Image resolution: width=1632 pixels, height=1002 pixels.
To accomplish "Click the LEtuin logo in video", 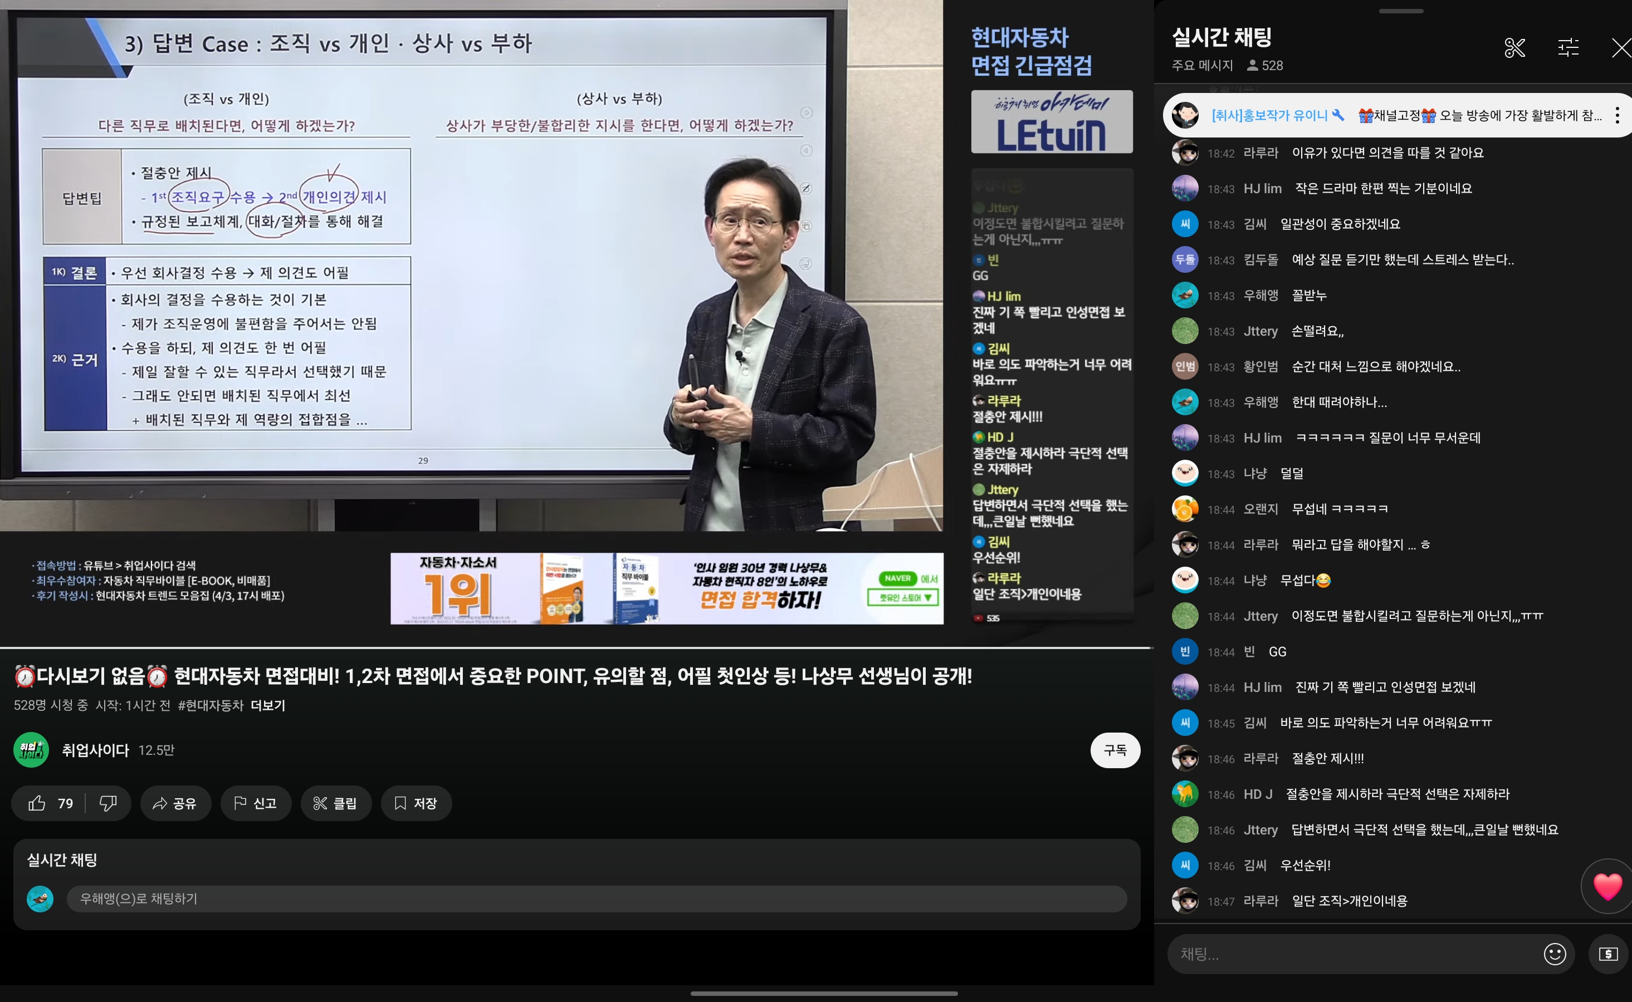I will click(x=1051, y=122).
